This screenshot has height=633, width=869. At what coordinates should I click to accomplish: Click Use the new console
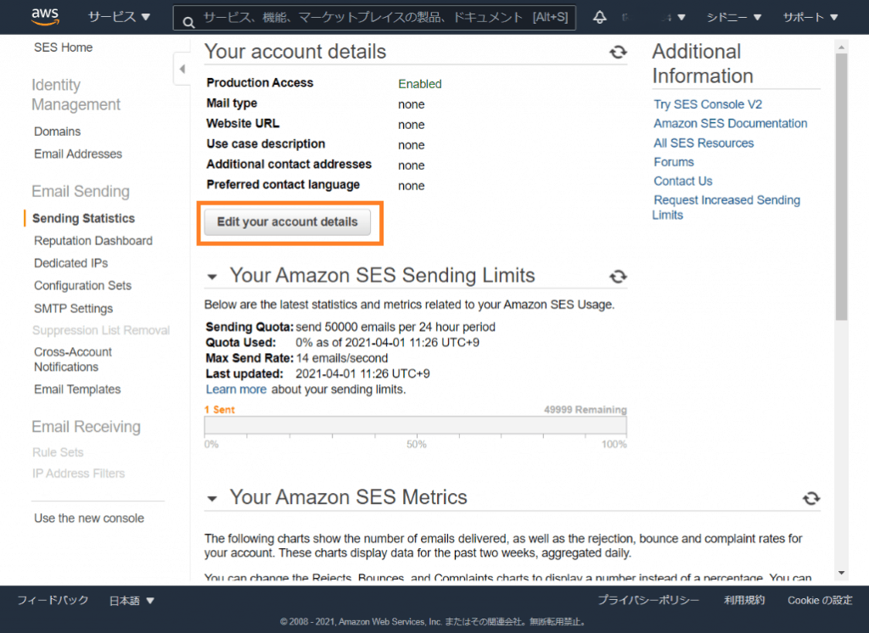tap(89, 518)
